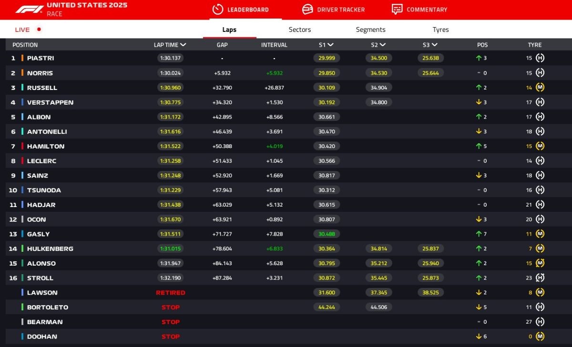Click Russell's medium tyre icon

point(540,88)
